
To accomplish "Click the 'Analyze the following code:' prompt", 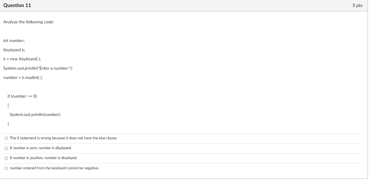I will pos(29,22).
